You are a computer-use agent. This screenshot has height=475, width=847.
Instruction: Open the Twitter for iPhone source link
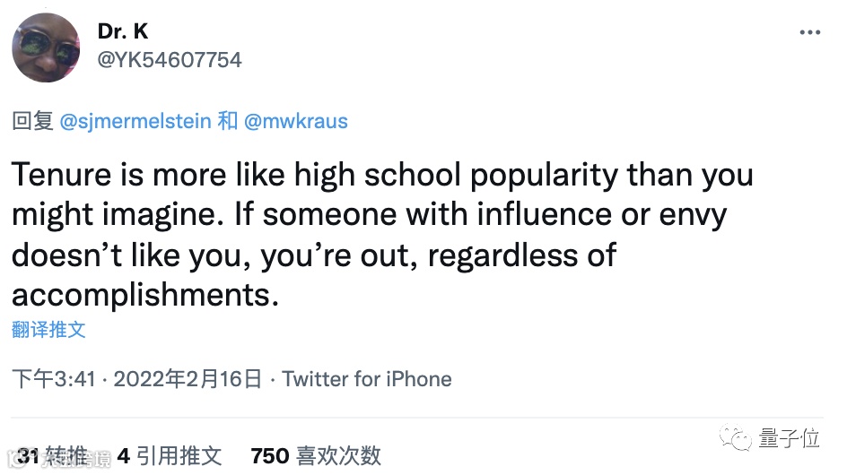[367, 379]
